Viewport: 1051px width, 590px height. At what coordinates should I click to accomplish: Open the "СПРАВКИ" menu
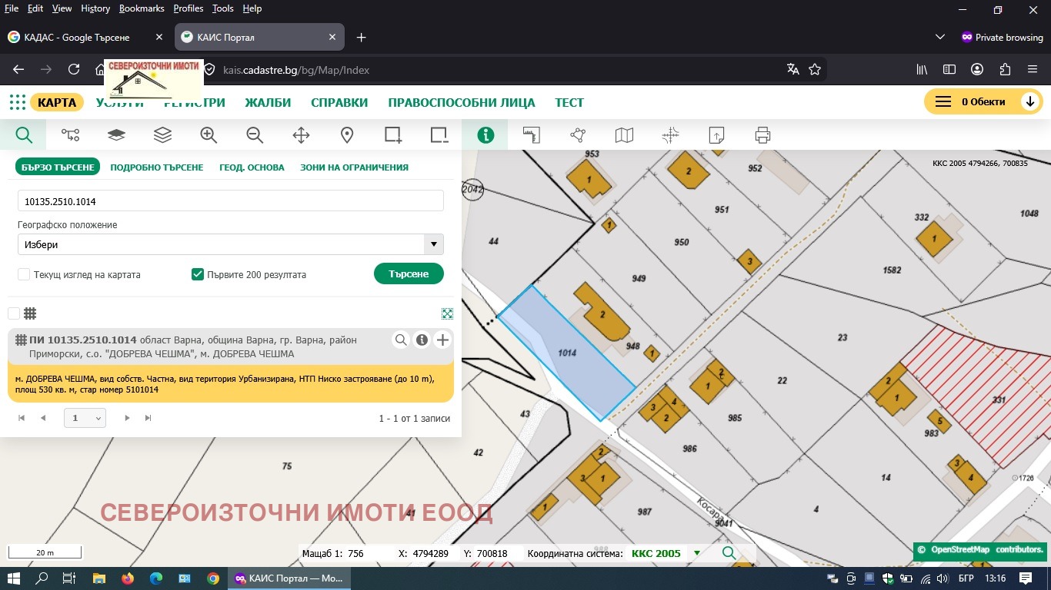click(339, 101)
